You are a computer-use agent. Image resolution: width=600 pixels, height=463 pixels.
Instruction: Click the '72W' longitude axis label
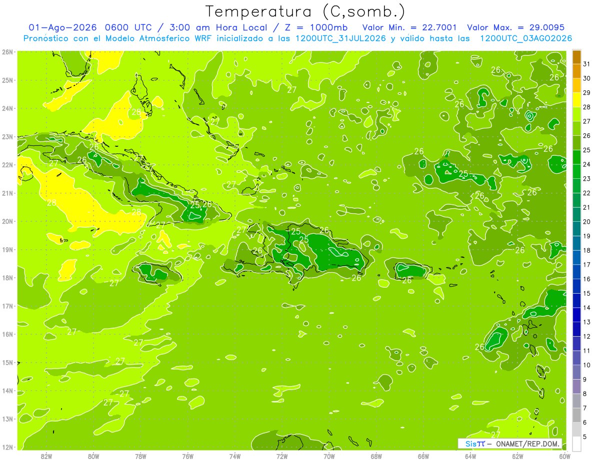tap(282, 456)
